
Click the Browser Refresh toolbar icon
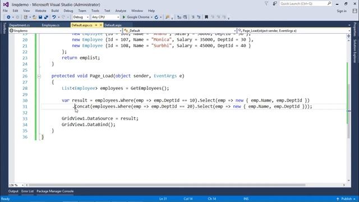point(157,17)
